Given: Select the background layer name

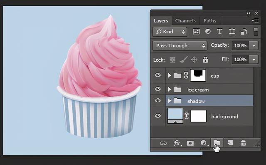Looking at the screenshot, I should (224, 117).
